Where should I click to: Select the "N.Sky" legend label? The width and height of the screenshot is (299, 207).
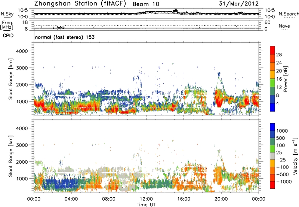tap(7, 14)
